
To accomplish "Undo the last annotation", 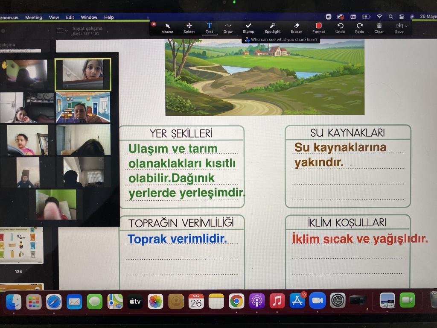I will point(340,28).
